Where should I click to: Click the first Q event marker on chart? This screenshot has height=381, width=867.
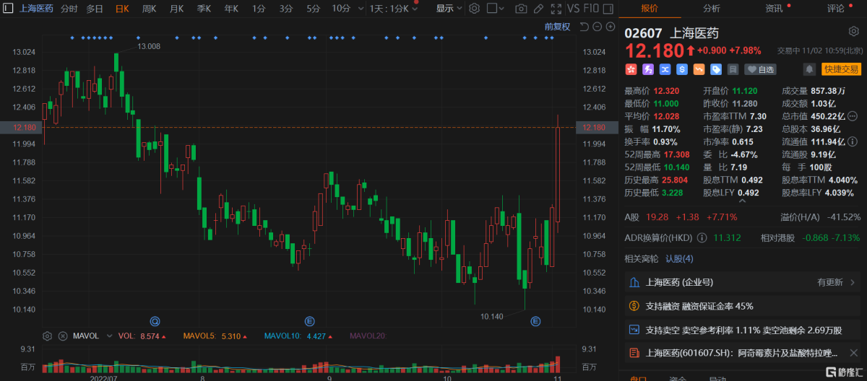[x=154, y=320]
